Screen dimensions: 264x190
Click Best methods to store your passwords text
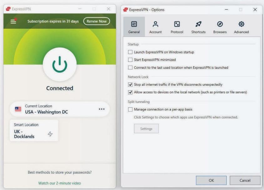pos(60,172)
